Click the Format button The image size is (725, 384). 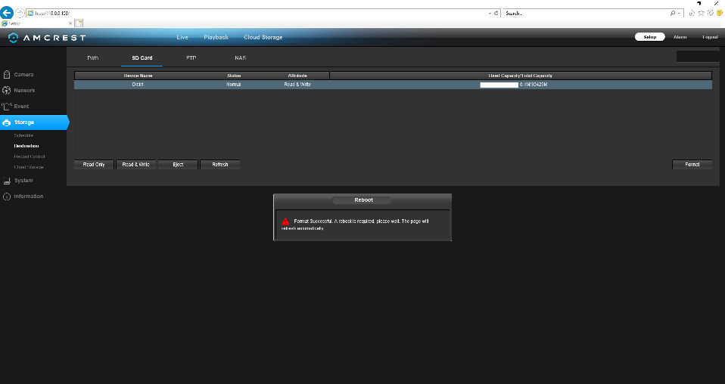pos(692,165)
